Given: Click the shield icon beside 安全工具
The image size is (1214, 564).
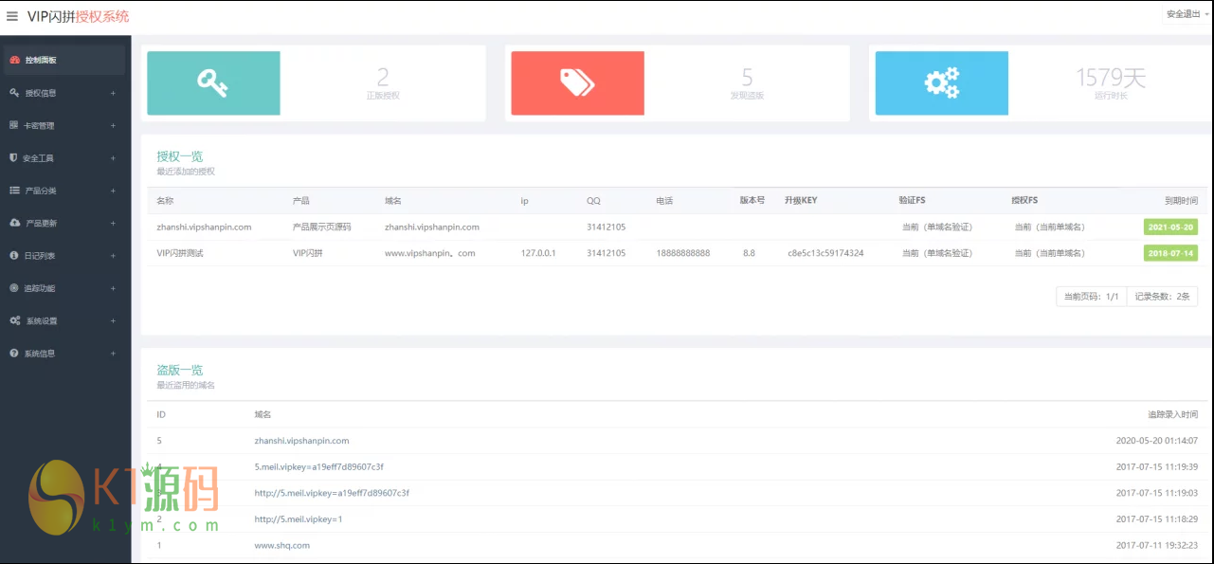Looking at the screenshot, I should (14, 158).
